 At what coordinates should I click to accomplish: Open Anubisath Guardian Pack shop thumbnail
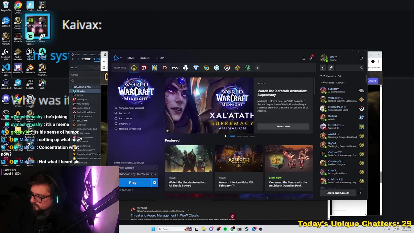(x=289, y=158)
